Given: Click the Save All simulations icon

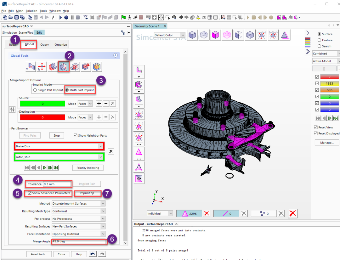Looking at the screenshot, I should tap(22, 17).
